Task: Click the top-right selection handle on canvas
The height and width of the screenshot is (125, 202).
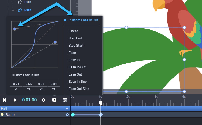Action: point(184,27)
